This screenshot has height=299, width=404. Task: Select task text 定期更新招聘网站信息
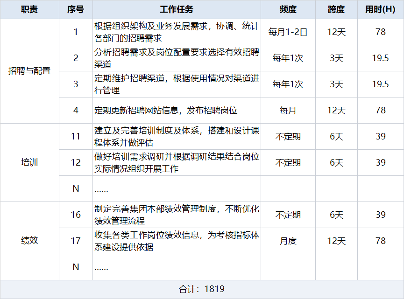[136, 111]
